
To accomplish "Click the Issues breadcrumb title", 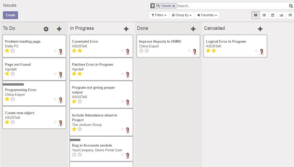I will click(x=10, y=5).
